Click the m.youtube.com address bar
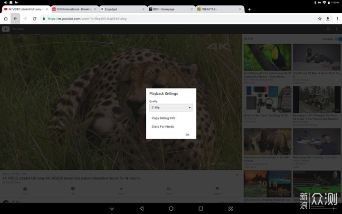 tap(177, 19)
